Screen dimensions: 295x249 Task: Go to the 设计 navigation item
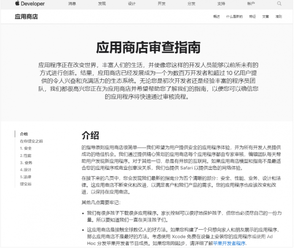click(131, 3)
